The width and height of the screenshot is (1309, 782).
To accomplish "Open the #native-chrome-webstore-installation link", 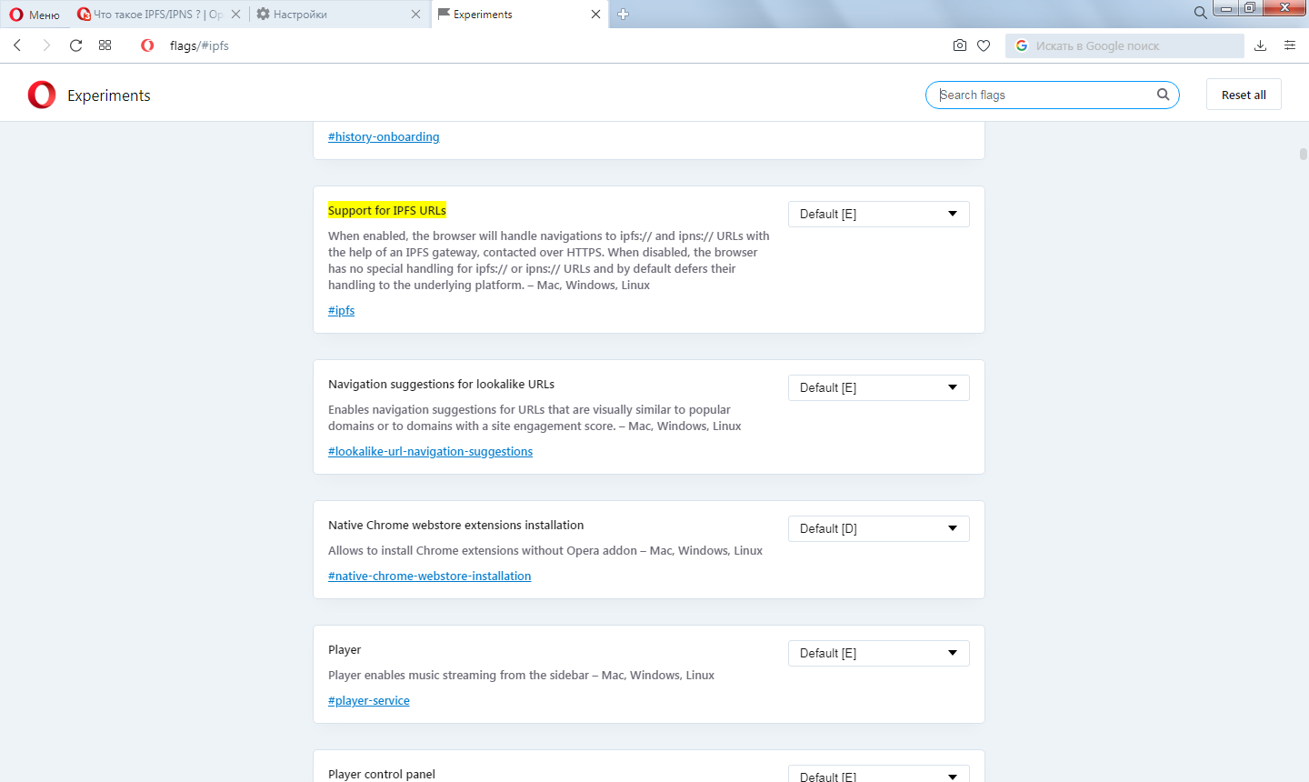I will coord(430,576).
